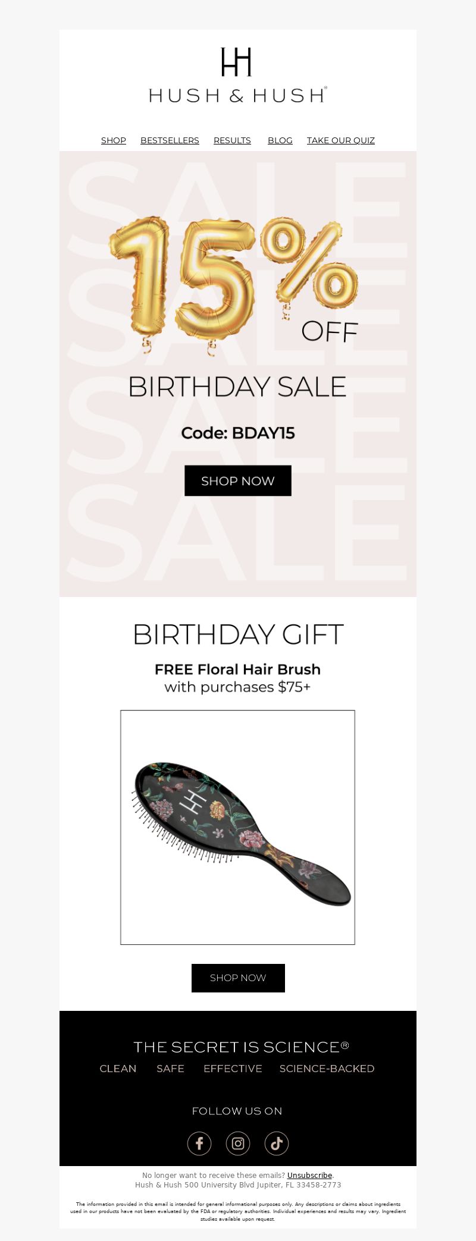Click THE SECRET IS SCIENCE tagline
Screen dimensions: 476x1241
coord(241,1047)
